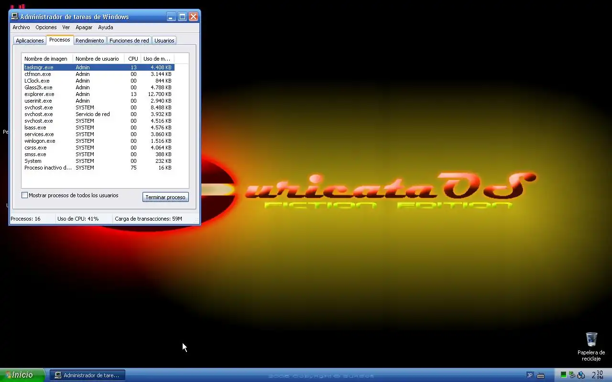Select the lsass.exe process row
612x382 pixels.
tap(98, 127)
